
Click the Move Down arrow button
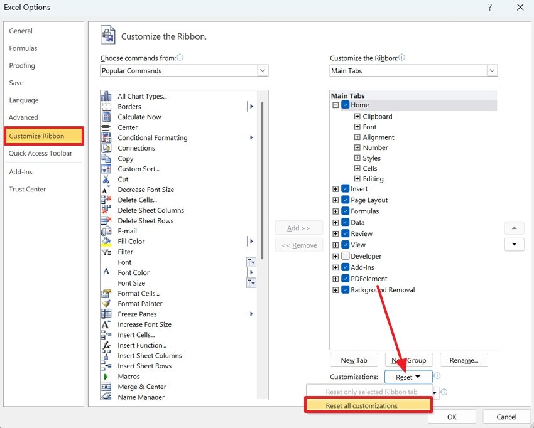click(515, 244)
